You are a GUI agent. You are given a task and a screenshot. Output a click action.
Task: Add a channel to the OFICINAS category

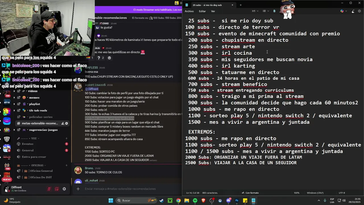click(x=67, y=165)
